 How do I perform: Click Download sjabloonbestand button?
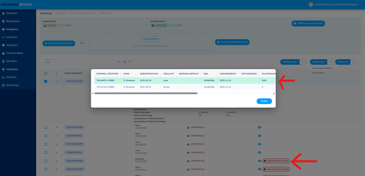(232, 42)
